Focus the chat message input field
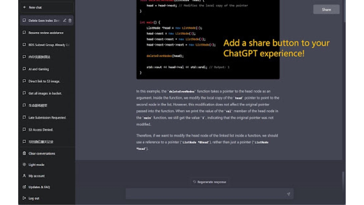The image size is (364, 205). pos(209,194)
